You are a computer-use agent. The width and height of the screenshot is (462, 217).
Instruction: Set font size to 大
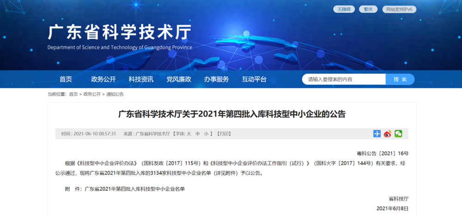[x=188, y=134]
